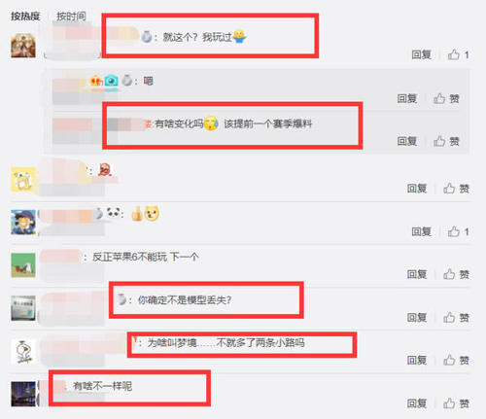Switch to the 按时间 sorting tab

[71, 16]
